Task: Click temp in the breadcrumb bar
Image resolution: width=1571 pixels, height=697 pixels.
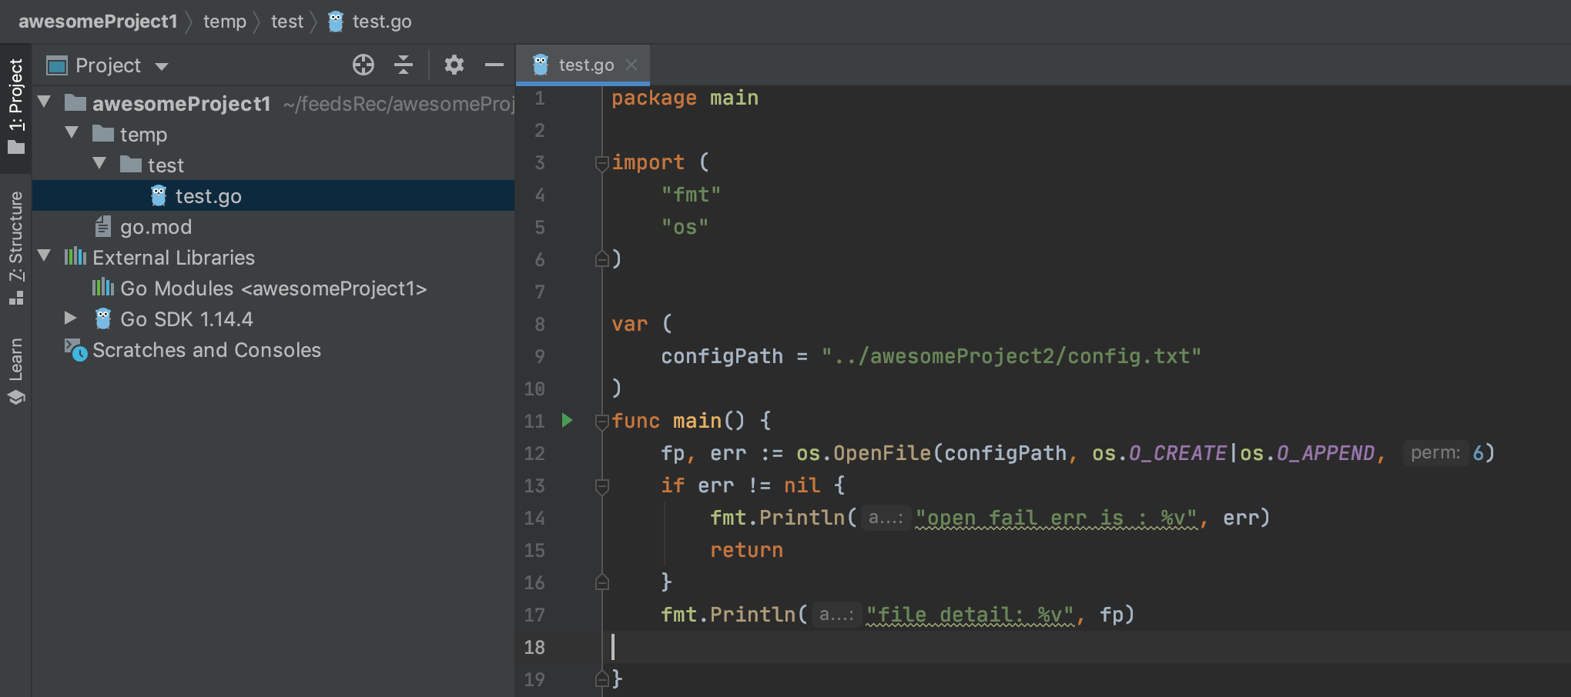Action: (225, 22)
